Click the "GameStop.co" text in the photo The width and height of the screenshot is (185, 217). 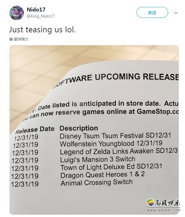(157, 111)
